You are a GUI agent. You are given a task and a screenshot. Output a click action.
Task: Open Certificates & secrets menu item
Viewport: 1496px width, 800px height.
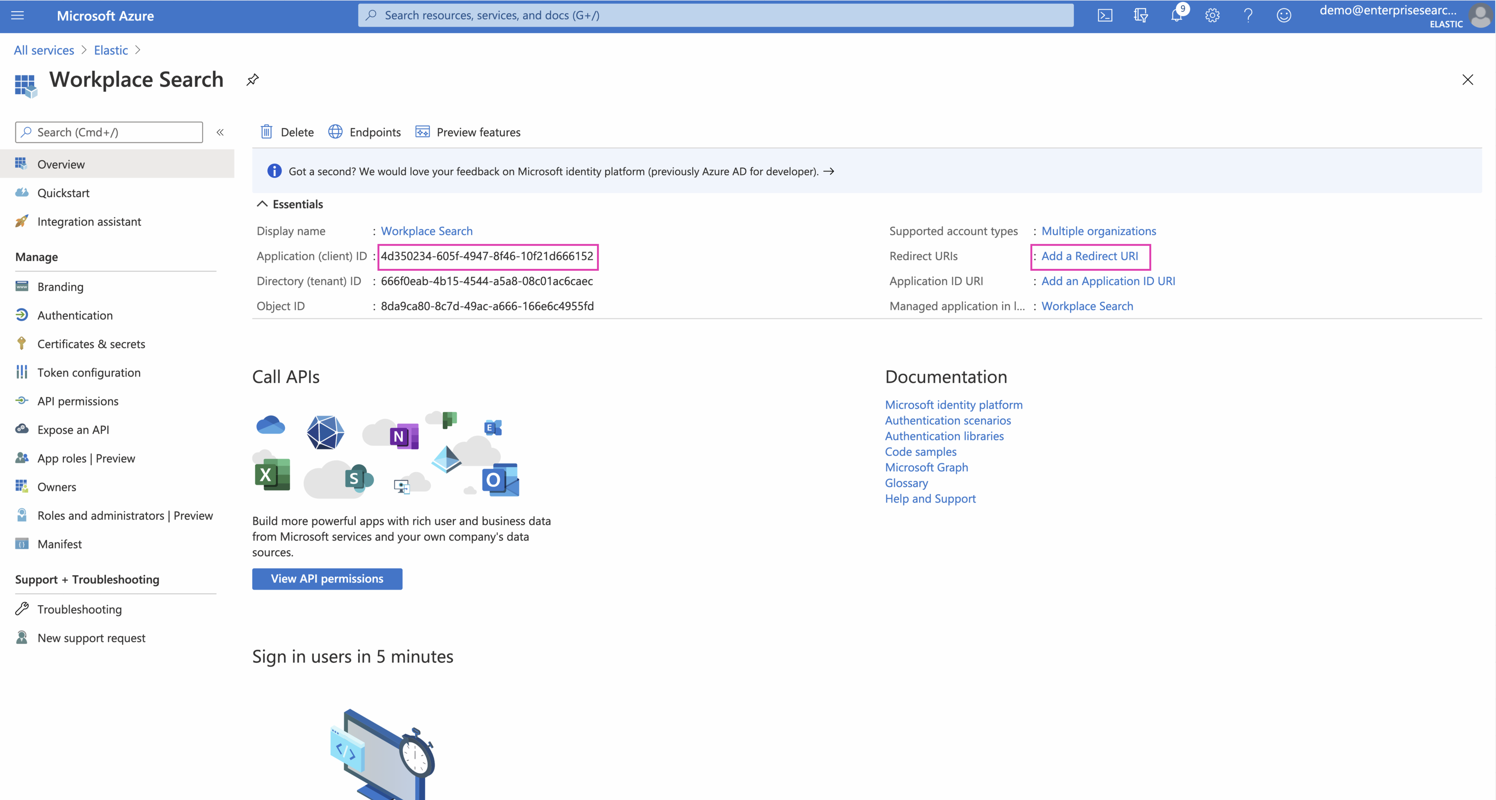[91, 344]
